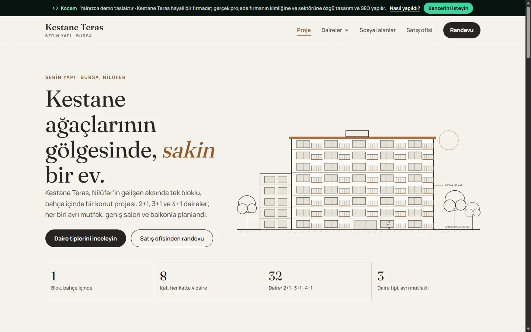Open the Kestane Teras site logo
531x332 pixels.
(74, 30)
